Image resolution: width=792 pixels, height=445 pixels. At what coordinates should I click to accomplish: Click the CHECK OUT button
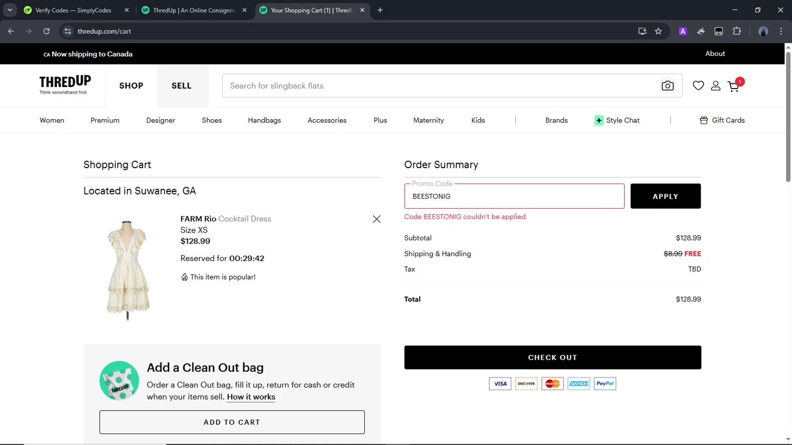click(552, 357)
